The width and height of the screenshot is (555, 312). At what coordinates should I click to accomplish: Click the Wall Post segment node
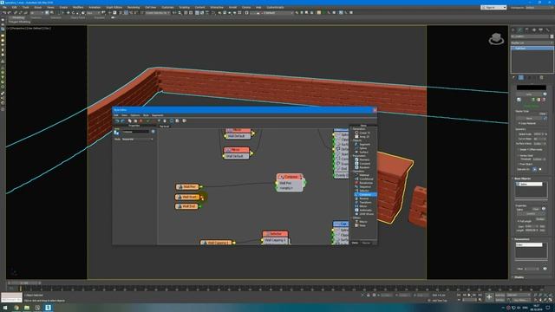pos(187,187)
